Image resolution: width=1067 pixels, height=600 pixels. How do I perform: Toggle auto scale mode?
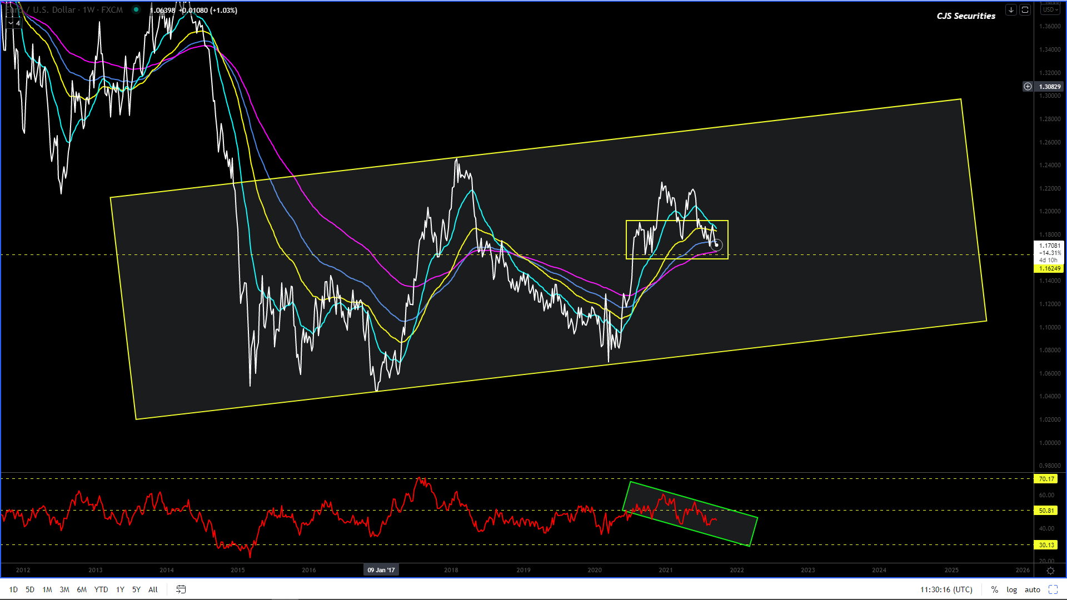tap(1032, 589)
